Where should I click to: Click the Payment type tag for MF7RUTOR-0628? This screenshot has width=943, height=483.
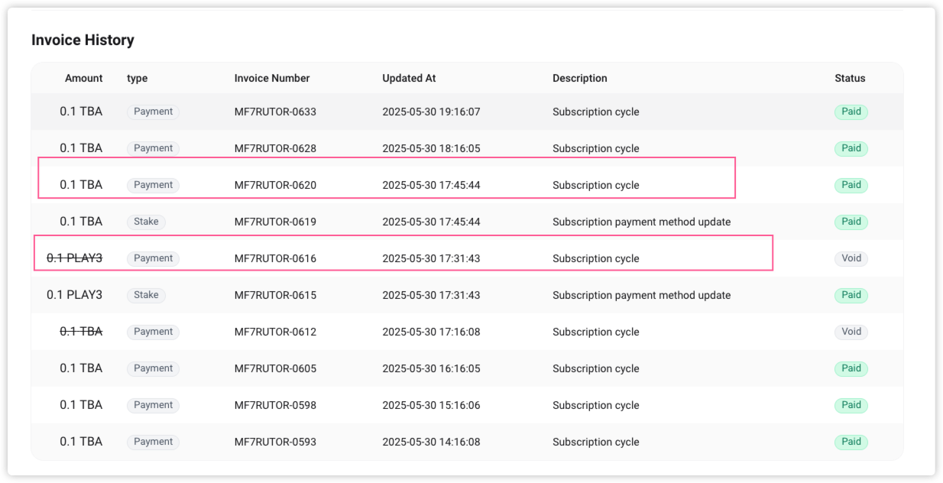[x=153, y=148]
